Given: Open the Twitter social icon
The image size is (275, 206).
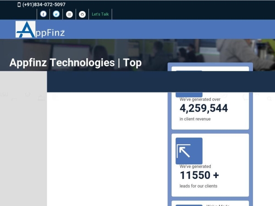Looking at the screenshot, I should click(56, 14).
